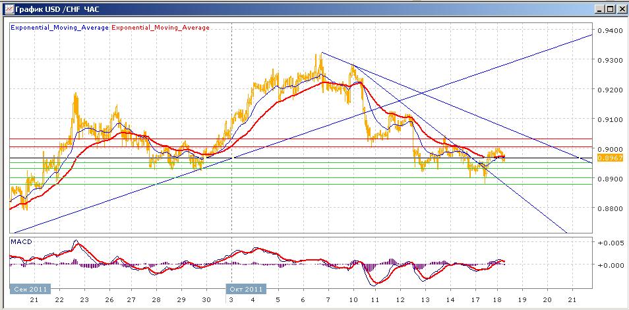The image size is (629, 310).
Task: Click date 20 on the time axis
Action: pyautogui.click(x=547, y=300)
